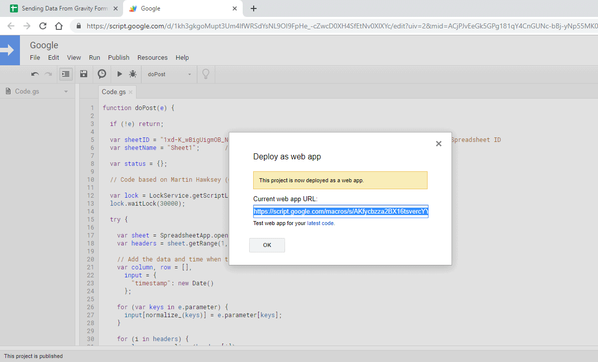Start debugging with the bug icon
598x362 pixels.
[133, 74]
